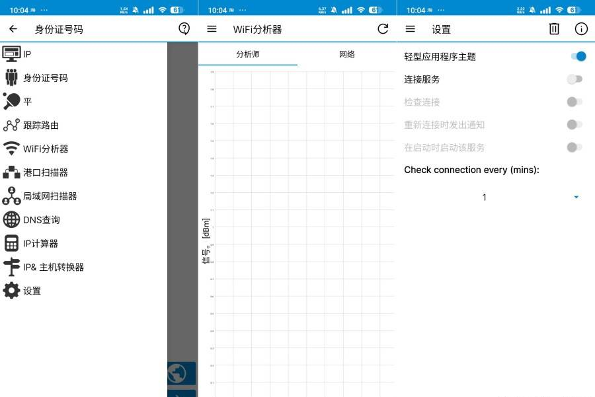Click the 港口扫描器 port scanner icon
Image resolution: width=595 pixels, height=397 pixels.
click(11, 172)
